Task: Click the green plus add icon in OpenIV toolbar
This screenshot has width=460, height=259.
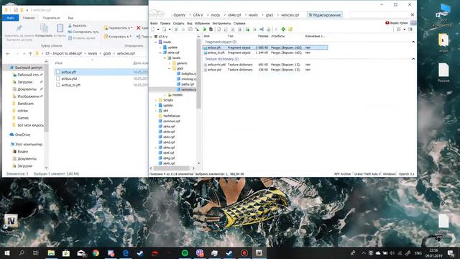Action: 283,29
